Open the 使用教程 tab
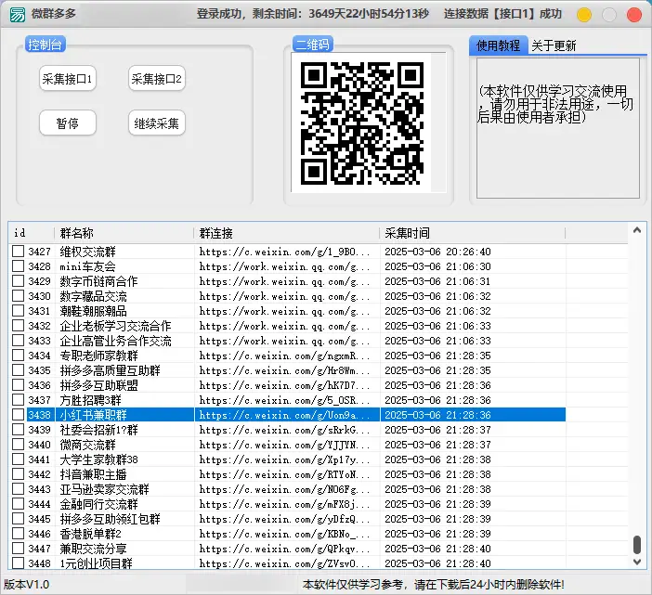This screenshot has width=652, height=595. click(499, 45)
